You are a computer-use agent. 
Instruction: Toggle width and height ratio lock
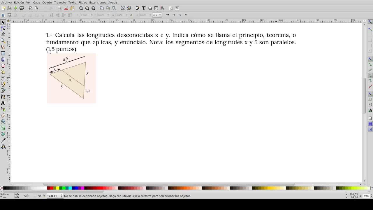click(131, 15)
